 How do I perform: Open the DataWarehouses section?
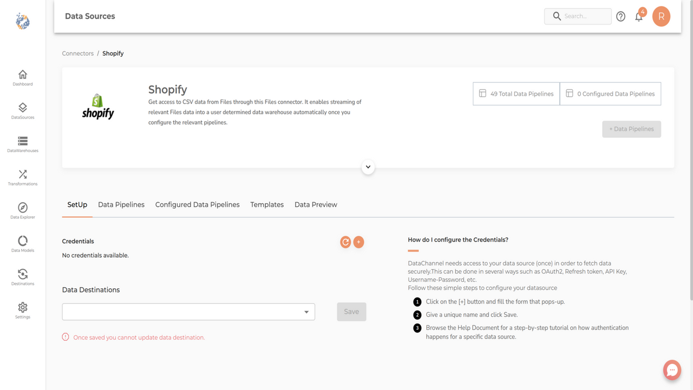click(x=22, y=144)
